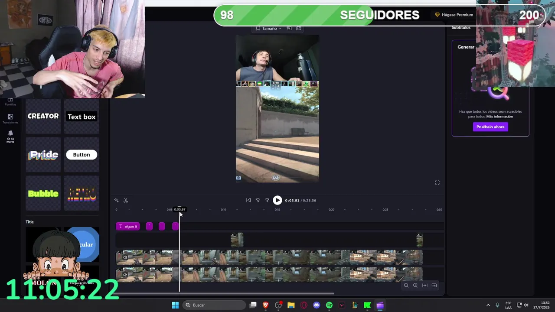Select the Retro text style
The height and width of the screenshot is (312, 555).
(x=82, y=193)
